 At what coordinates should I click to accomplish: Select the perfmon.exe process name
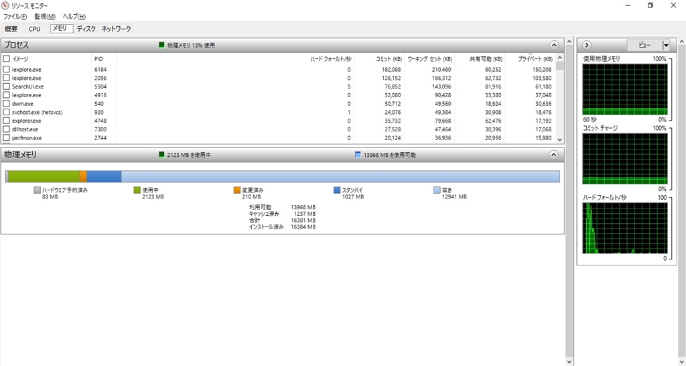tap(27, 138)
